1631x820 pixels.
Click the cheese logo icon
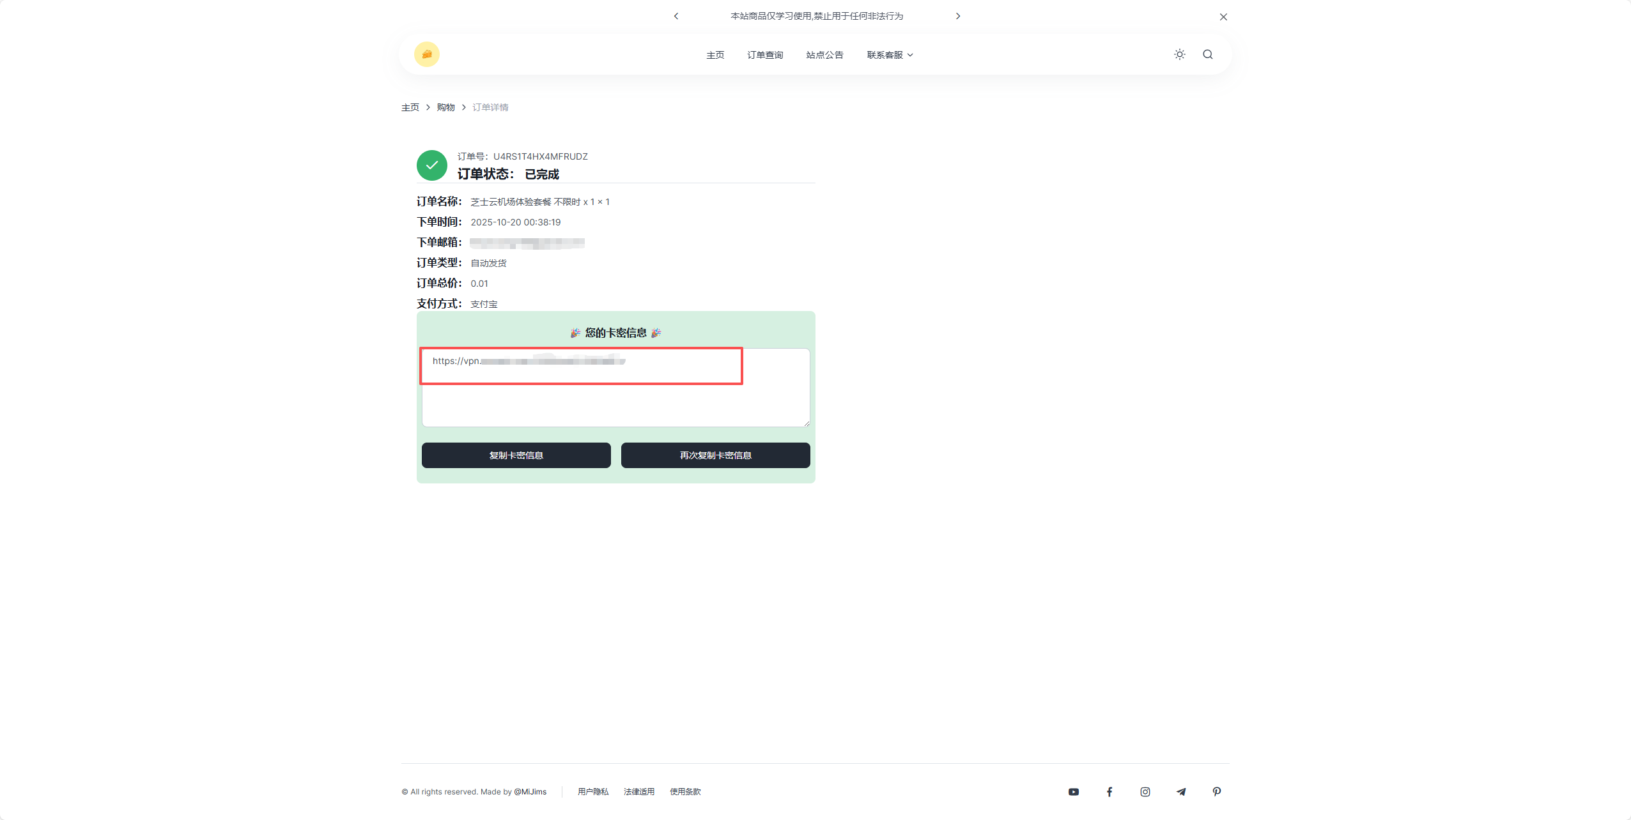426,54
